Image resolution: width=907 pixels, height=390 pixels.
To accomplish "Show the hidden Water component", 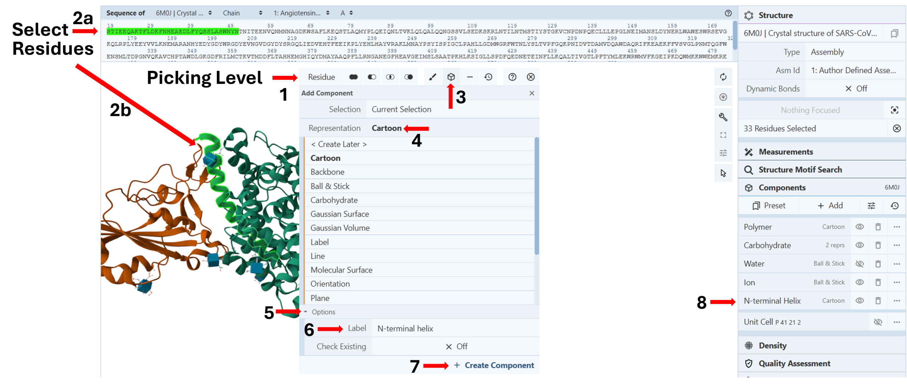I will [x=860, y=264].
